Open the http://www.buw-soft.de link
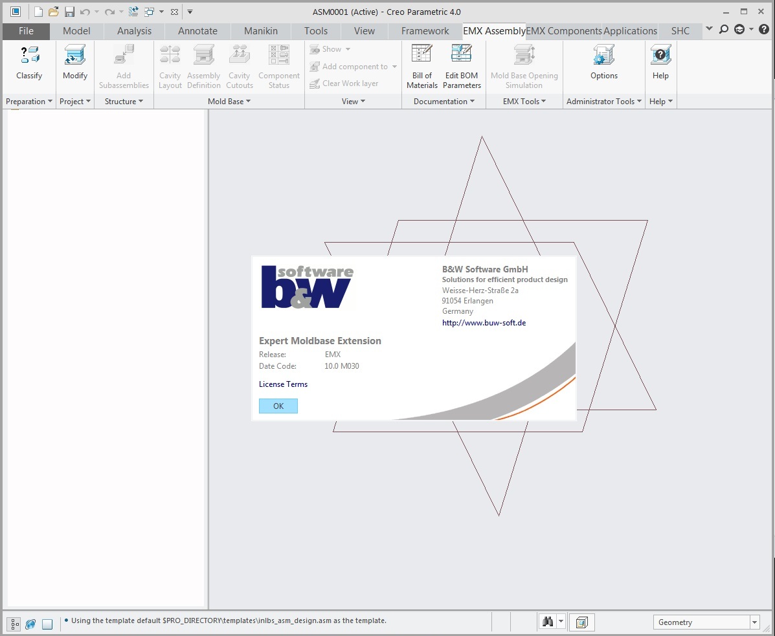Screen dimensions: 775x636 pos(484,323)
